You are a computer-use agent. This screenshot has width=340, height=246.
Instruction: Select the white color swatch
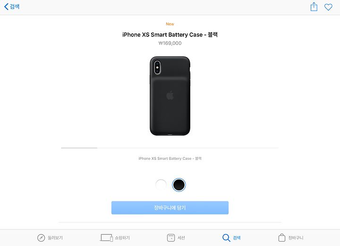[161, 185]
